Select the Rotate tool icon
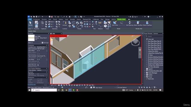 [x=77, y=26]
